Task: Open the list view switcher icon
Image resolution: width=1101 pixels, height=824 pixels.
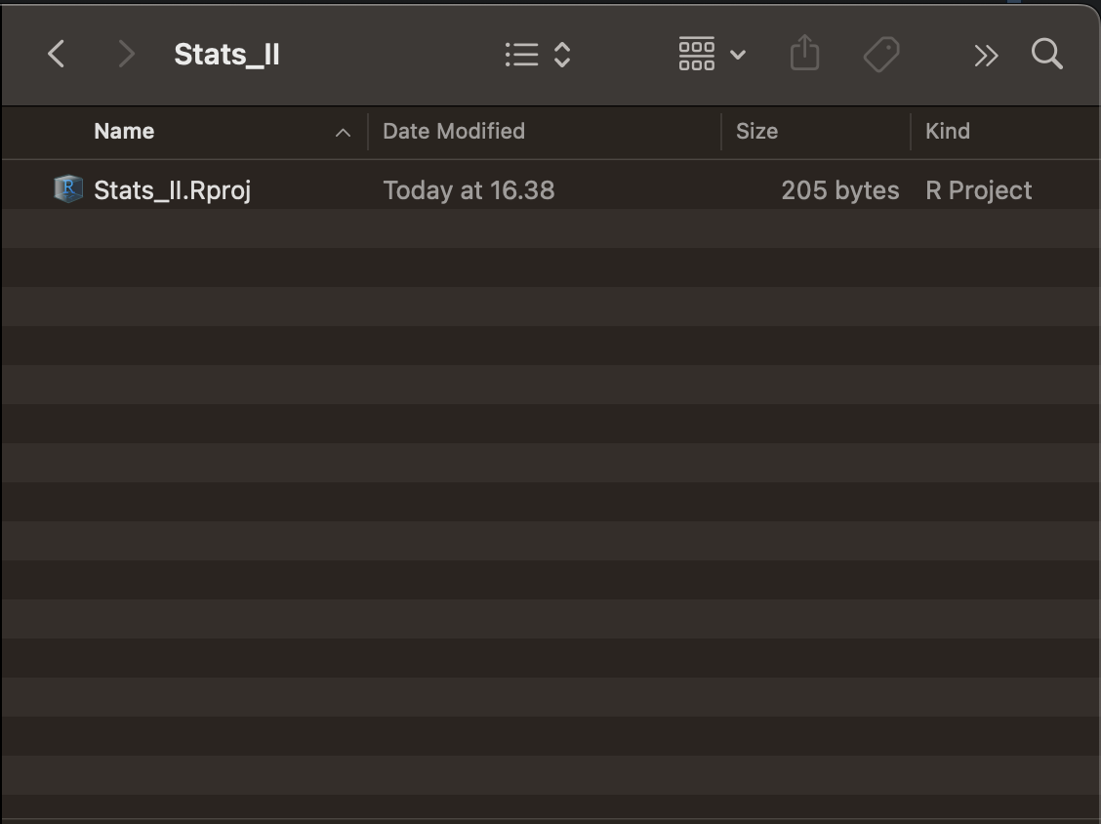Action: (522, 54)
